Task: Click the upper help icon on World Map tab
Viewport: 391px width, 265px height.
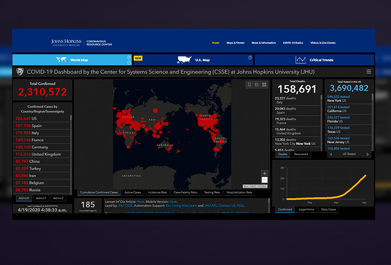Action: (x=129, y=58)
